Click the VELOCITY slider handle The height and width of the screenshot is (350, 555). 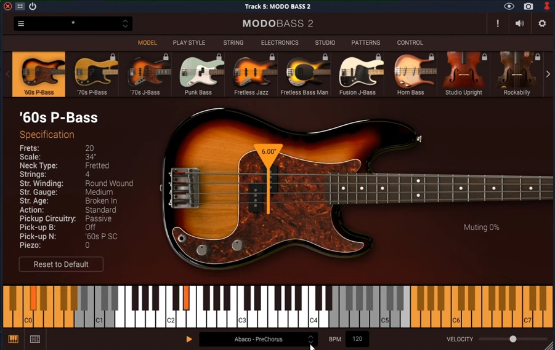512,339
